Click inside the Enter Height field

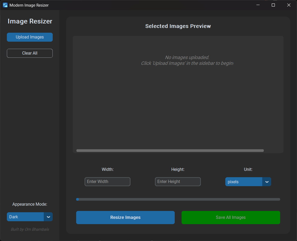[178, 182]
